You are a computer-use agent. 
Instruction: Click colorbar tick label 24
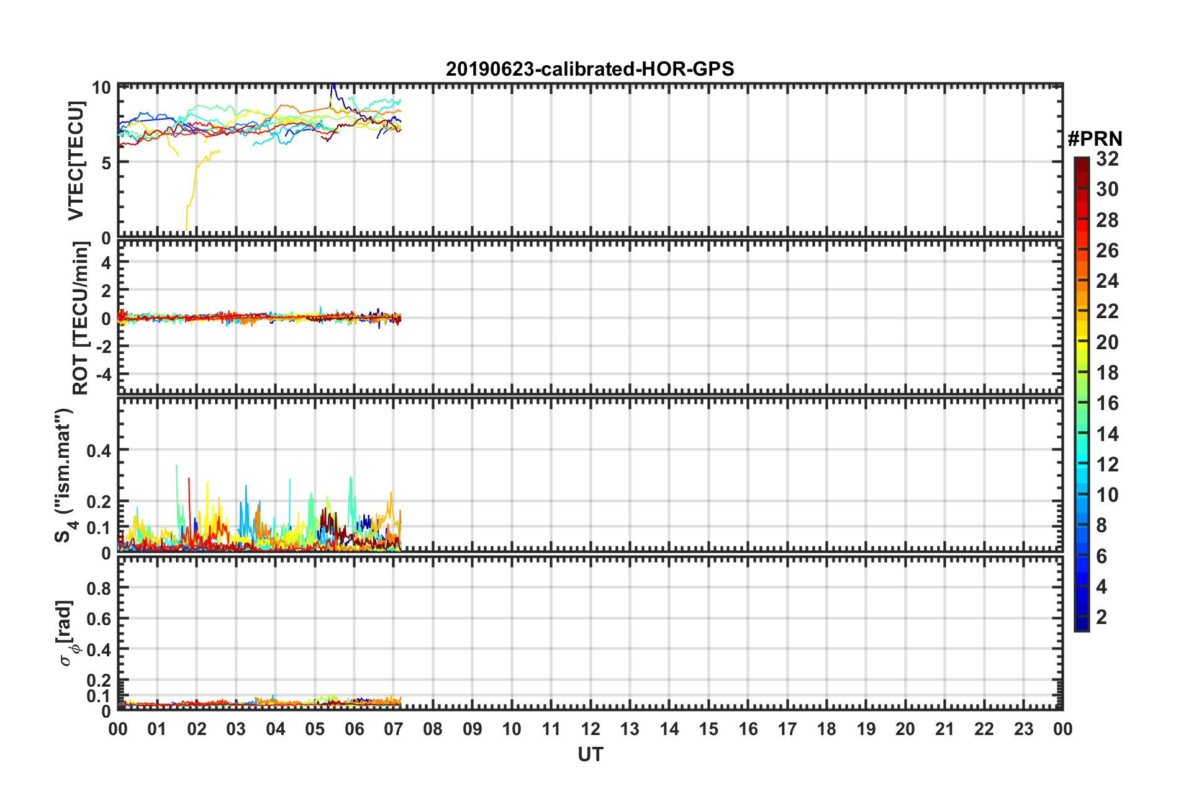click(x=1107, y=281)
